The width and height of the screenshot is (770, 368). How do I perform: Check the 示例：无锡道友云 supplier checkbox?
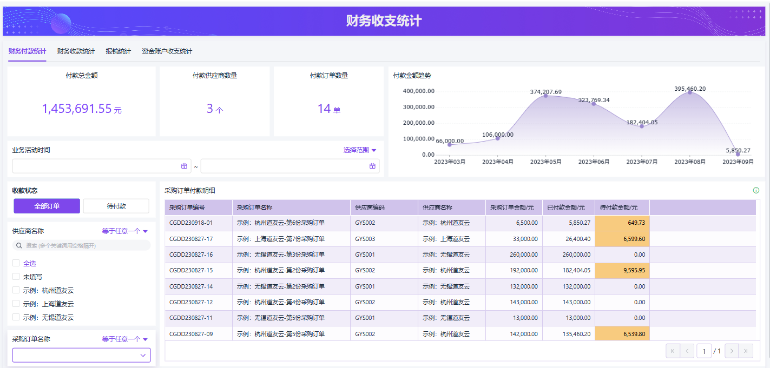pyautogui.click(x=16, y=317)
